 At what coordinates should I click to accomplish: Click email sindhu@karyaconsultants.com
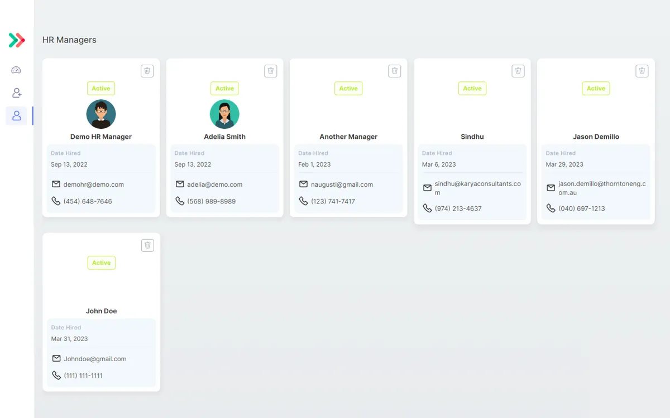478,188
